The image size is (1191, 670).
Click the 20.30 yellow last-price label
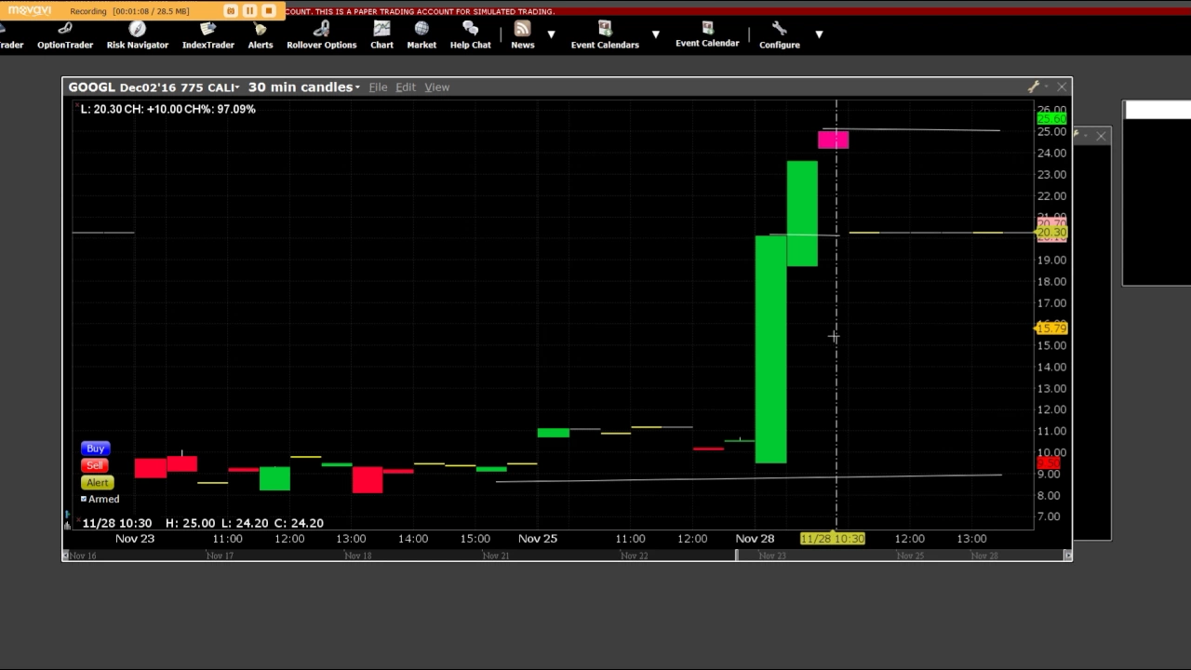tap(1051, 233)
